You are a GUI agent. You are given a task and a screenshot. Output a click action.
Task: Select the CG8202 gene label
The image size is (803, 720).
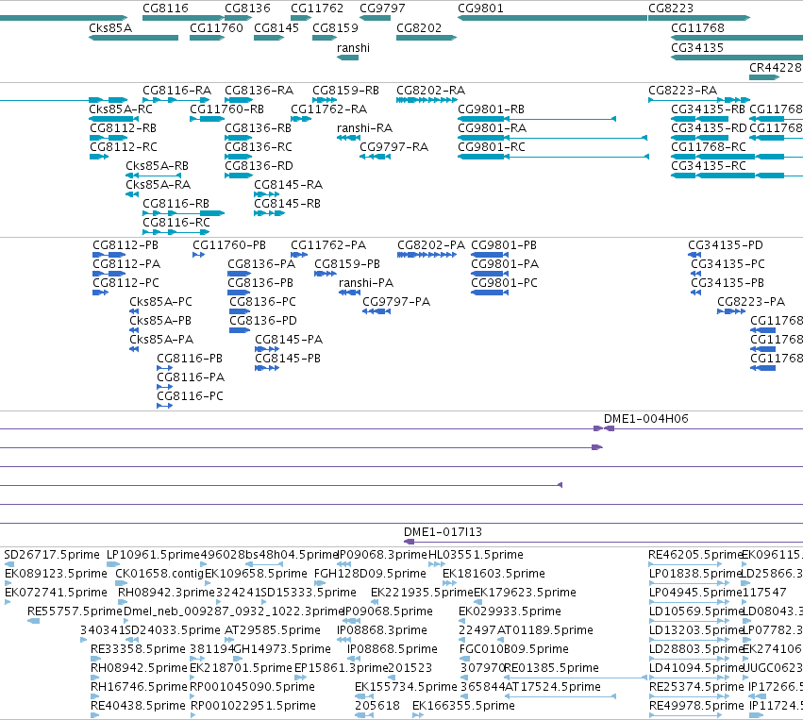[419, 27]
